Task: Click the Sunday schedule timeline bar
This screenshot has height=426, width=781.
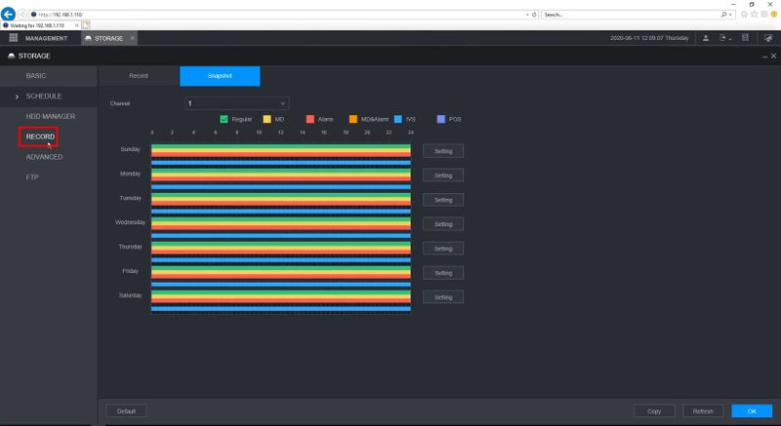Action: 281,154
